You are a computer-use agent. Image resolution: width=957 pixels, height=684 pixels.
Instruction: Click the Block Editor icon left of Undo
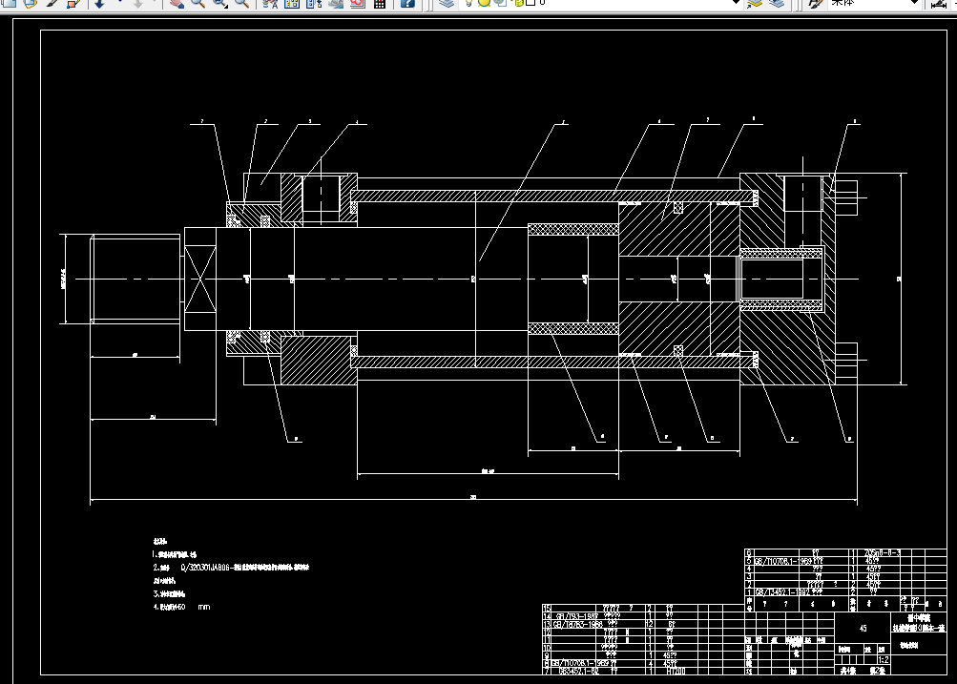tap(73, 3)
